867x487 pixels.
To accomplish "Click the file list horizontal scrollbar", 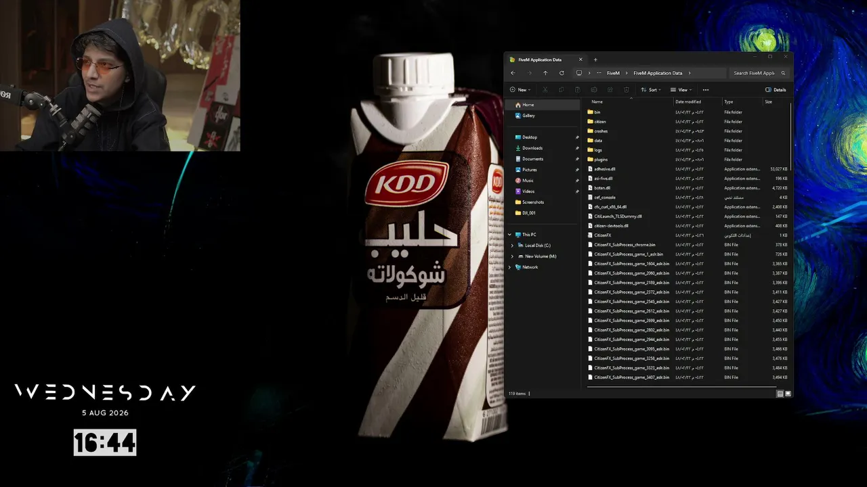I will pyautogui.click(x=680, y=387).
